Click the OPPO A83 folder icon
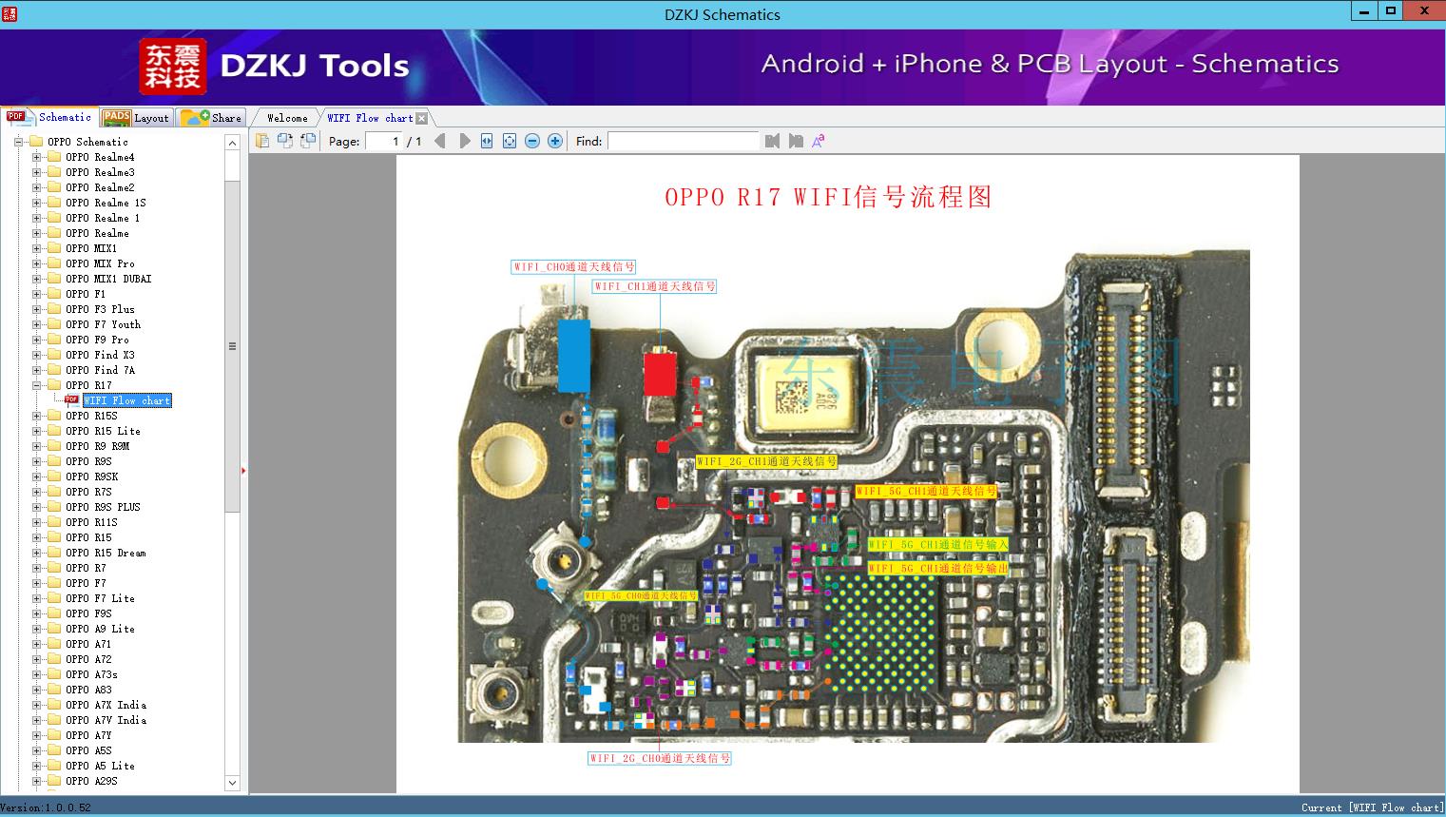1446x817 pixels. pyautogui.click(x=54, y=690)
